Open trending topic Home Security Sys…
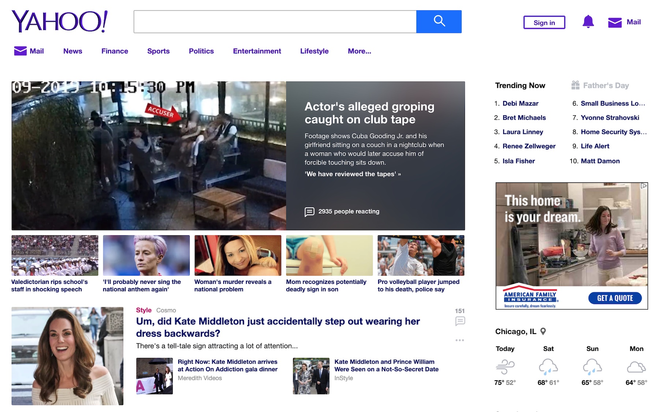 (614, 132)
